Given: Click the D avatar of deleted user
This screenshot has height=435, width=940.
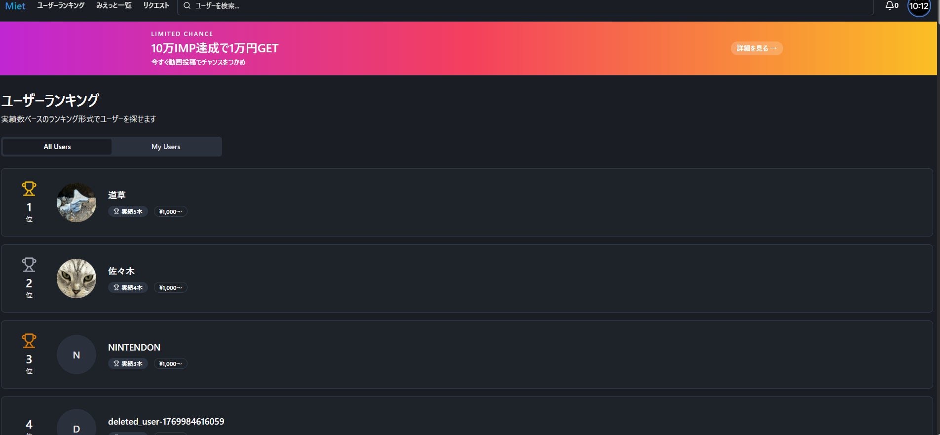Looking at the screenshot, I should click(x=76, y=427).
